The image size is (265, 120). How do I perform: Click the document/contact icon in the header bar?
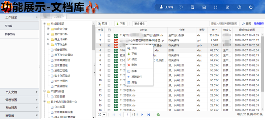click(192, 7)
